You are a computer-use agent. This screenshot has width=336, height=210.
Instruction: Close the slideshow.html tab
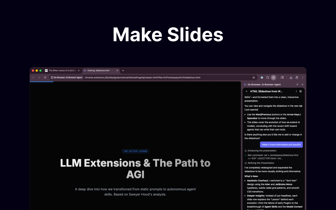click(117, 71)
